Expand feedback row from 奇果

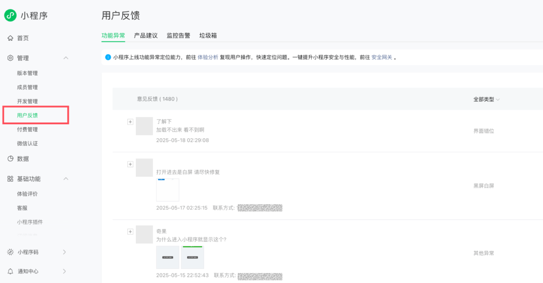click(x=130, y=231)
